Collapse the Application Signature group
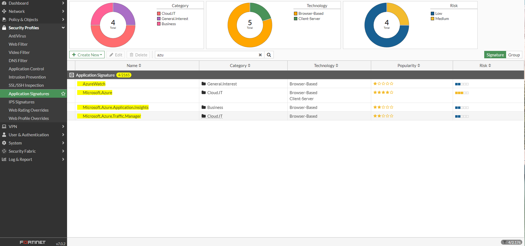 72,75
